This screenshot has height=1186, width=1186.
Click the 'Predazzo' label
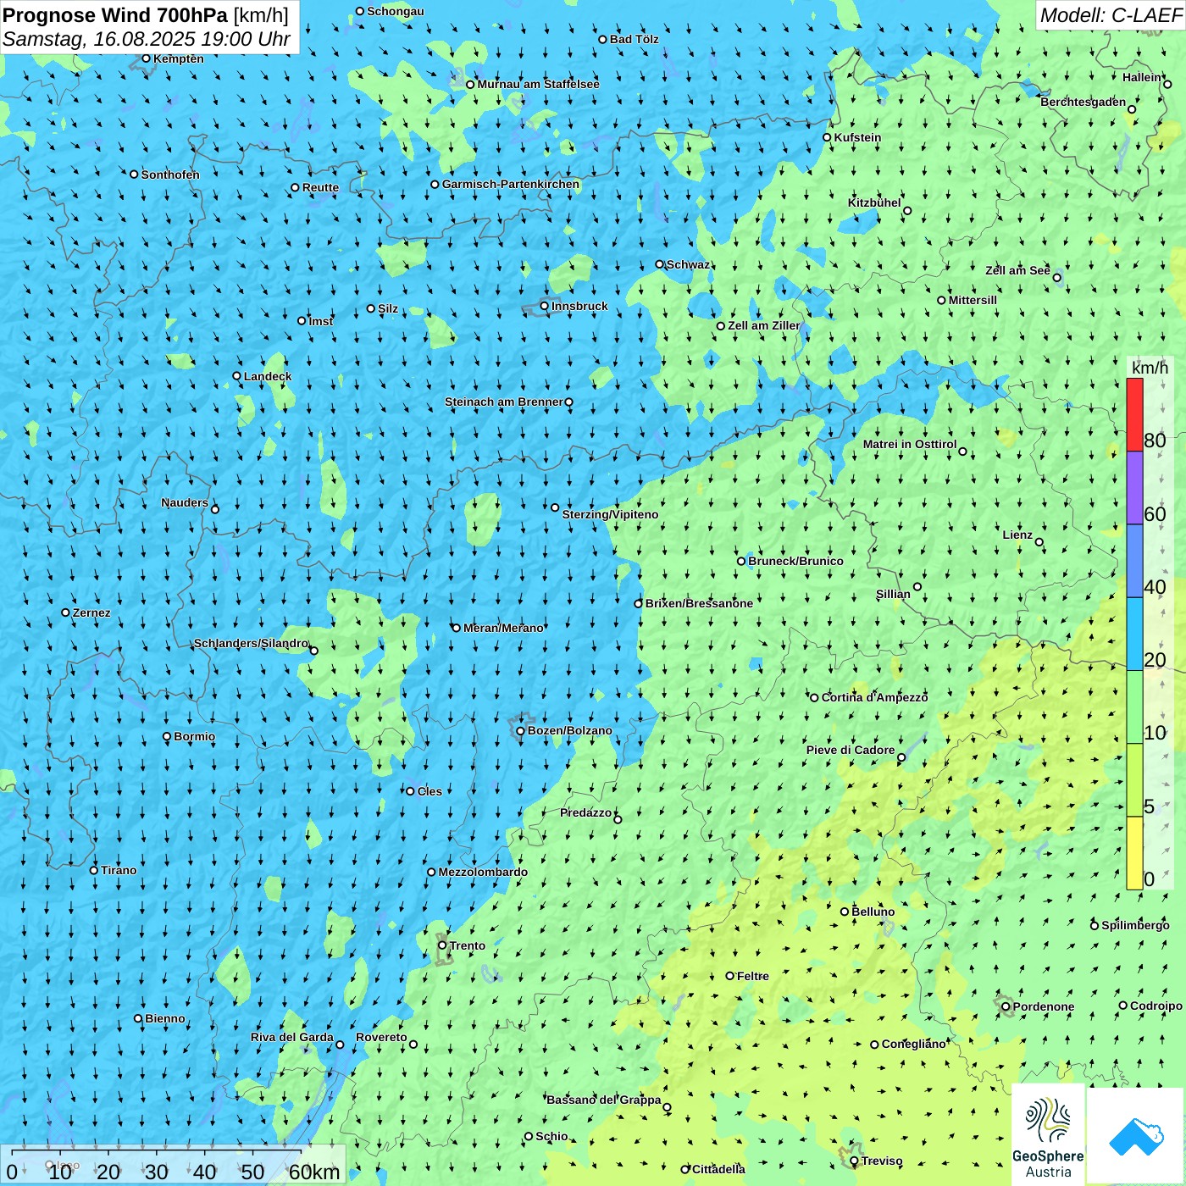coord(585,812)
